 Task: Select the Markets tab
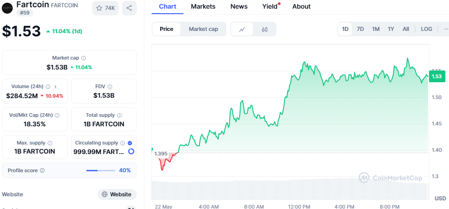click(203, 6)
